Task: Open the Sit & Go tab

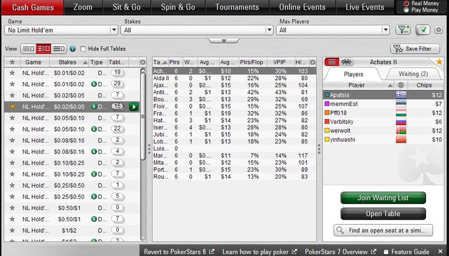Action: [x=126, y=7]
